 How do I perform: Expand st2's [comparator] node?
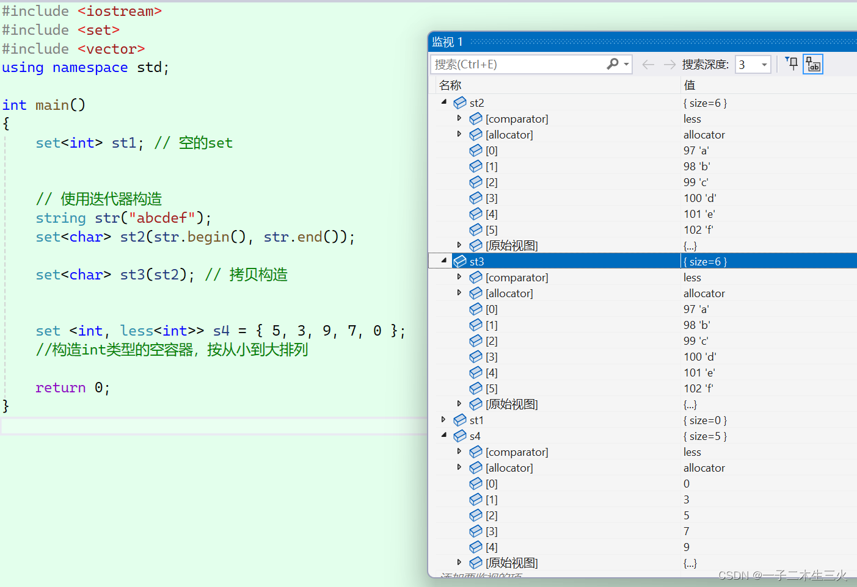point(459,118)
